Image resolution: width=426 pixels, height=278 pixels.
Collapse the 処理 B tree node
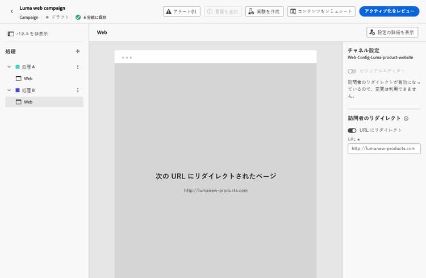point(9,90)
